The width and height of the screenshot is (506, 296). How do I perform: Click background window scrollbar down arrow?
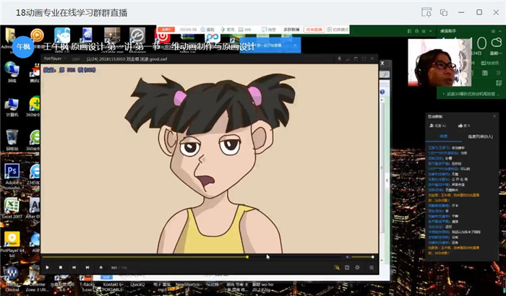[382, 261]
